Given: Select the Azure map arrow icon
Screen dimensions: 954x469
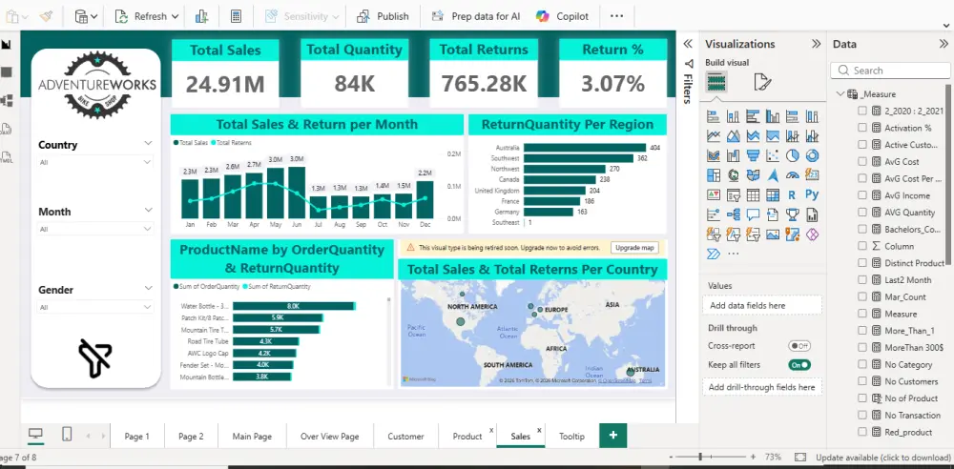Looking at the screenshot, I should [x=773, y=175].
